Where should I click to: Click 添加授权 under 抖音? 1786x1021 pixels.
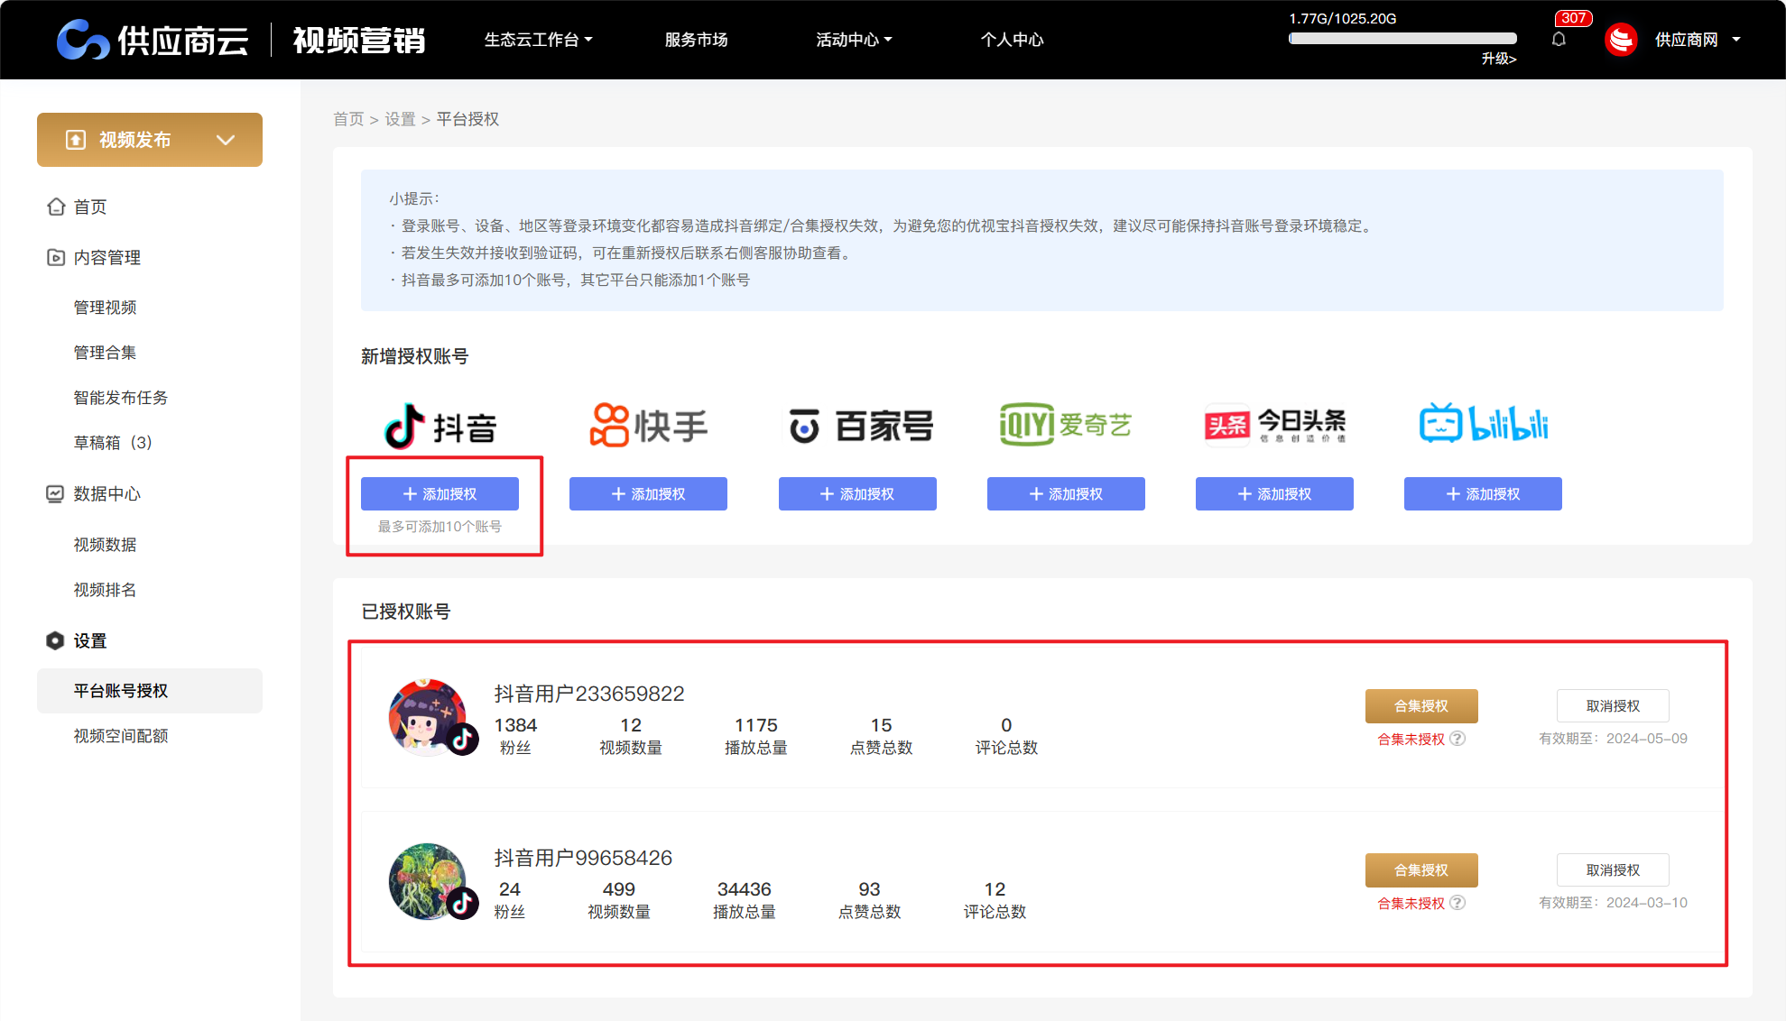point(440,494)
